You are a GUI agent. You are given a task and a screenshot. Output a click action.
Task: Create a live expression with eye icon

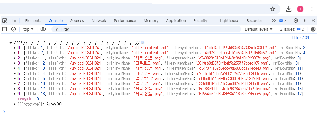tap(43, 29)
